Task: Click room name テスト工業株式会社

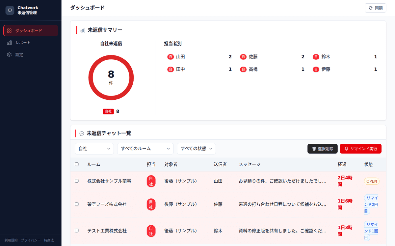Action: click(x=107, y=231)
